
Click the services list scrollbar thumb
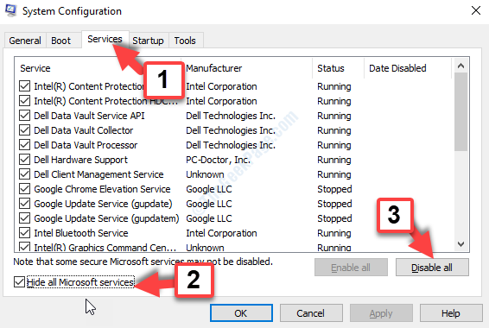coord(461,112)
